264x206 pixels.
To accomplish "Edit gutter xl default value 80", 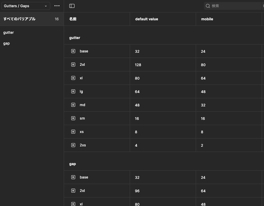I will click(x=137, y=78).
